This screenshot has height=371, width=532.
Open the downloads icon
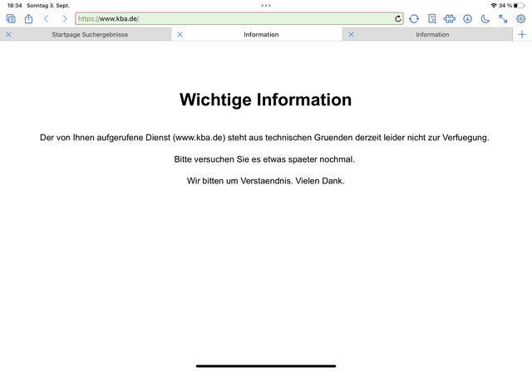467,18
